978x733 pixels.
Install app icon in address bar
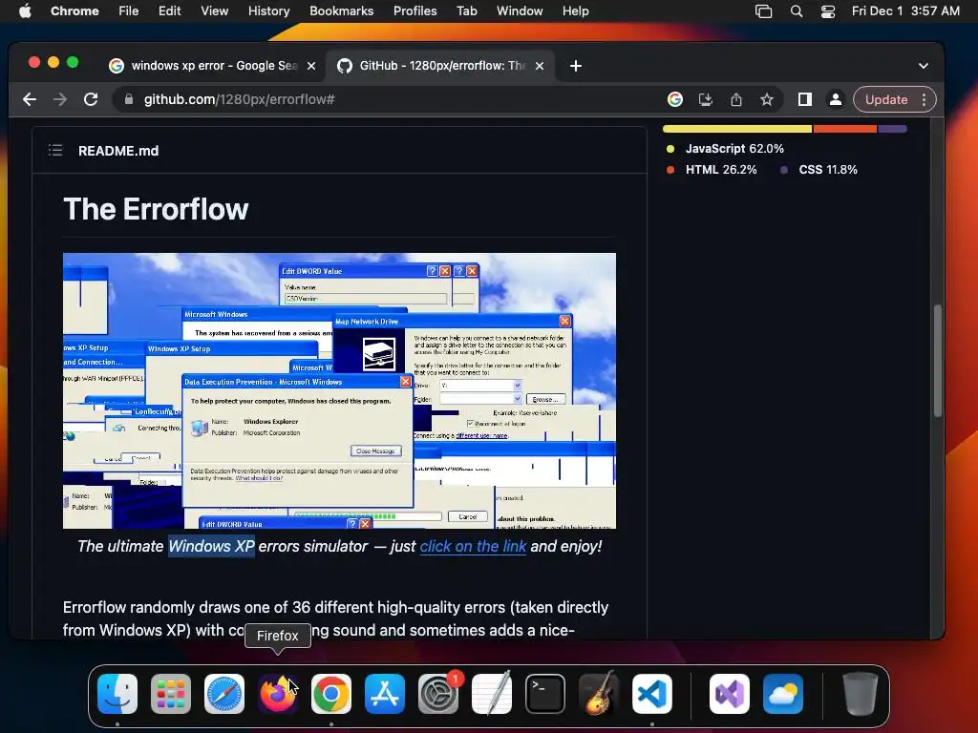pyautogui.click(x=706, y=99)
